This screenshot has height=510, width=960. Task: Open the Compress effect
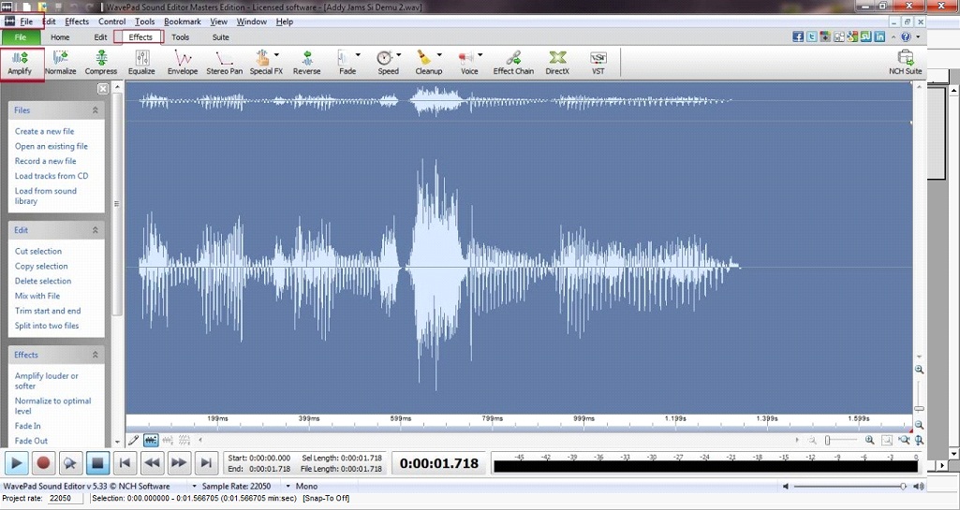(x=101, y=64)
